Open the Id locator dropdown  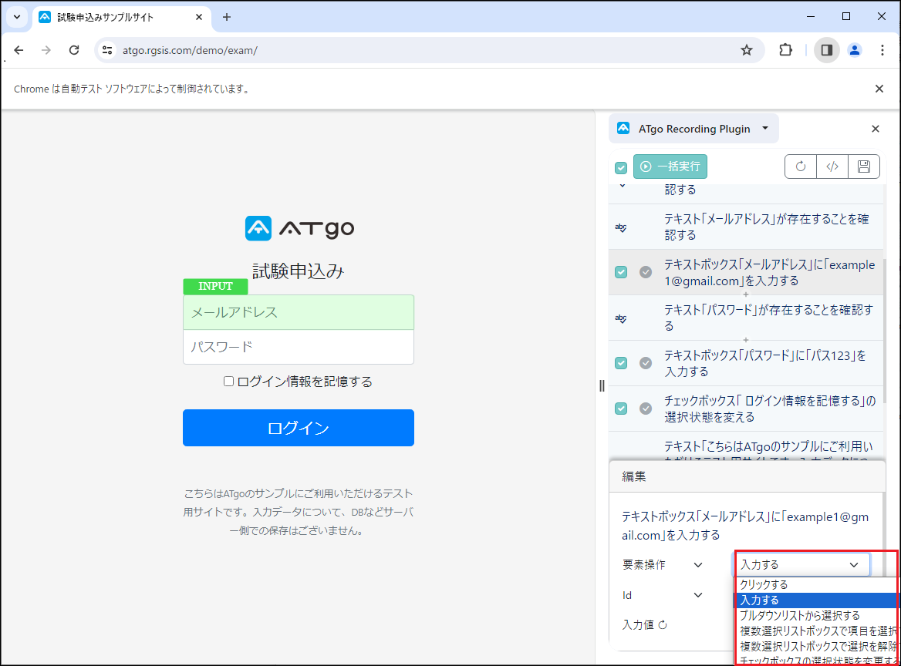click(698, 594)
